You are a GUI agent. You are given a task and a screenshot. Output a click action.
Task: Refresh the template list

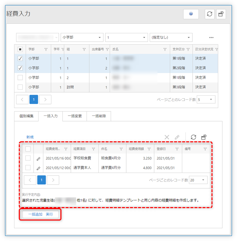click(x=193, y=137)
